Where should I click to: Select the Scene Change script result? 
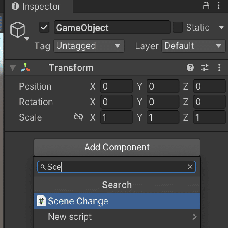pyautogui.click(x=117, y=201)
